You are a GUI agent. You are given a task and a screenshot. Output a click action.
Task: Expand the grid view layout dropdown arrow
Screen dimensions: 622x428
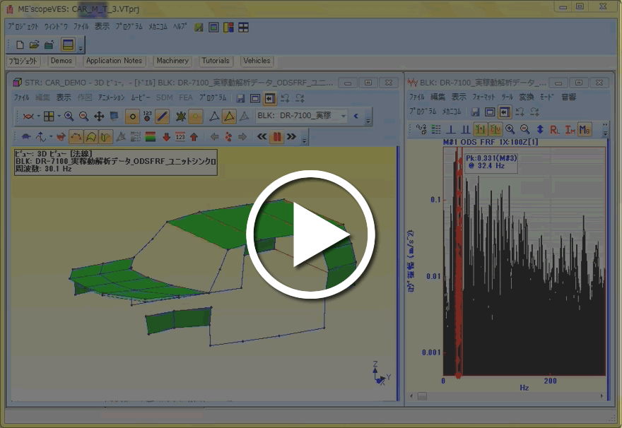58,116
